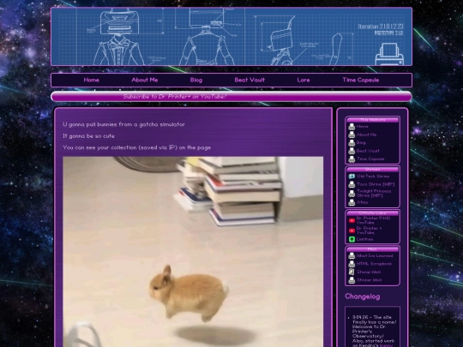Click the printer icon beside sidebar Beat Vault

(x=352, y=151)
